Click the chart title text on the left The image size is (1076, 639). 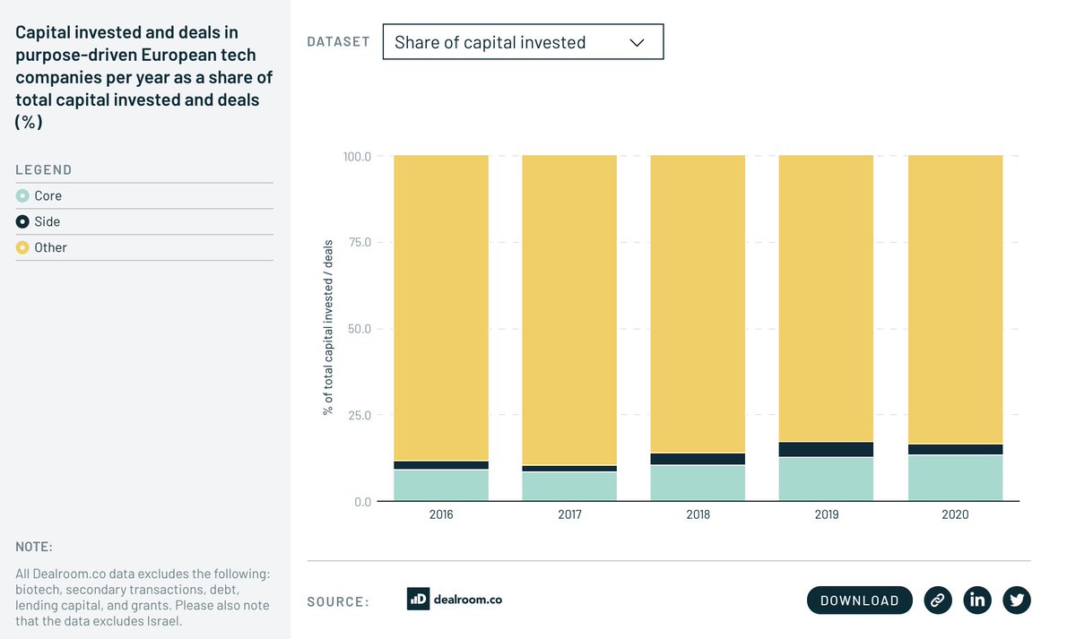click(143, 76)
